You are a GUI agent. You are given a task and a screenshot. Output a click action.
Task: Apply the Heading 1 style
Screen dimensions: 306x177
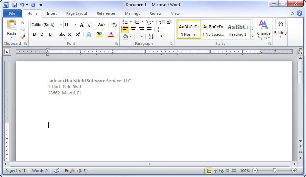(237, 29)
